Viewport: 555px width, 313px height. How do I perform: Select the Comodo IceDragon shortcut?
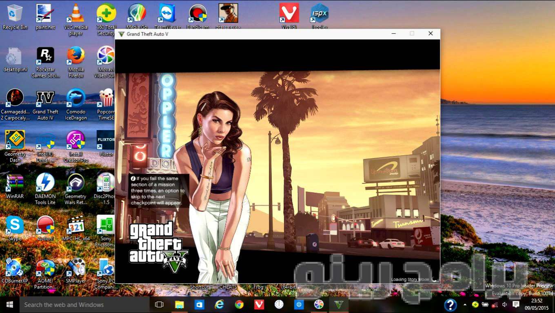tap(75, 104)
